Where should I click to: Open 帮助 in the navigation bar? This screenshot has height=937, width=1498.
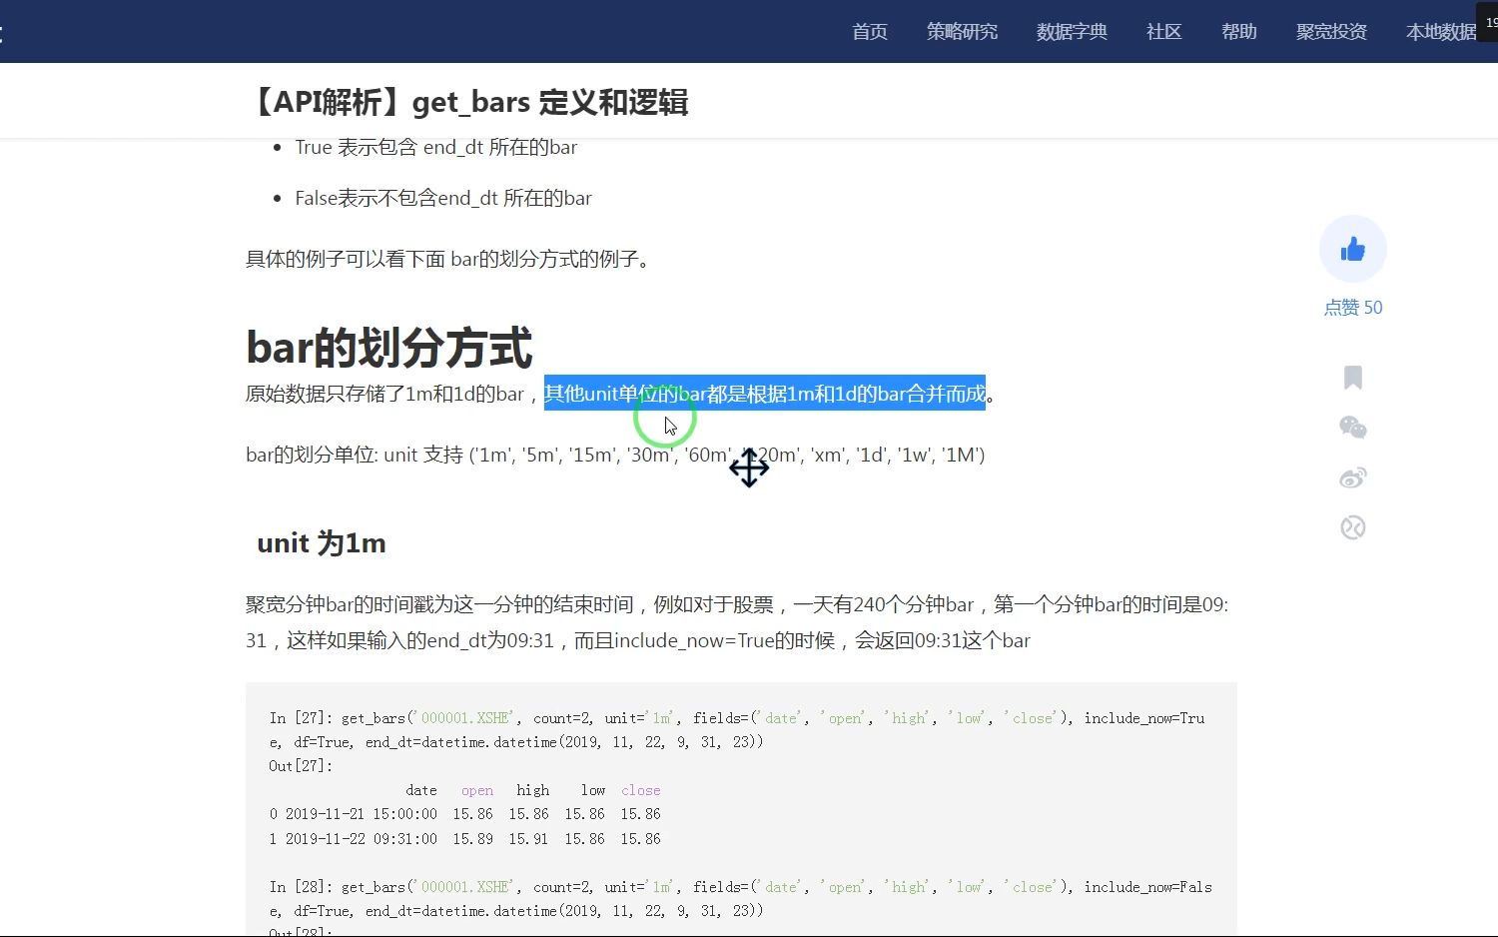coord(1239,32)
